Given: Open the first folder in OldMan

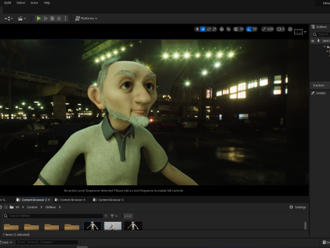Looking at the screenshot, I should pos(11,227).
